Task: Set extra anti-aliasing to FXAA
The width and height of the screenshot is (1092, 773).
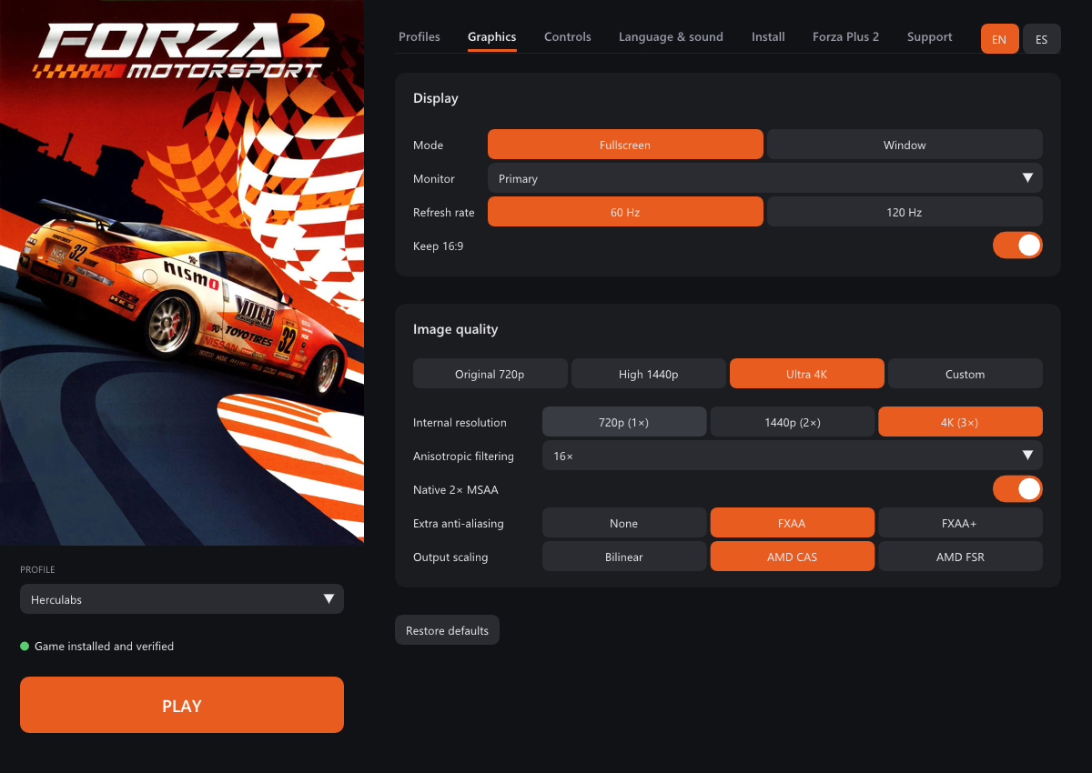Action: [x=793, y=523]
